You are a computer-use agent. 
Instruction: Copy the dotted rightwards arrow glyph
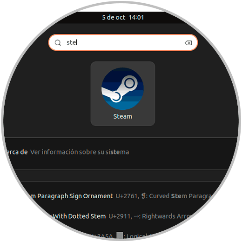pos(136,216)
